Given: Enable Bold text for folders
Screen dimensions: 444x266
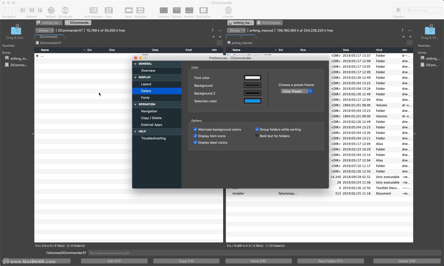Looking at the screenshot, I should click(x=257, y=136).
